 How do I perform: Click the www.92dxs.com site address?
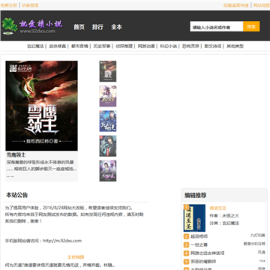[37, 31]
